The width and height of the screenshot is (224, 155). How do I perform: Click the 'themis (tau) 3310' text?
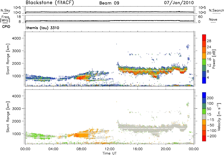coord(43,28)
